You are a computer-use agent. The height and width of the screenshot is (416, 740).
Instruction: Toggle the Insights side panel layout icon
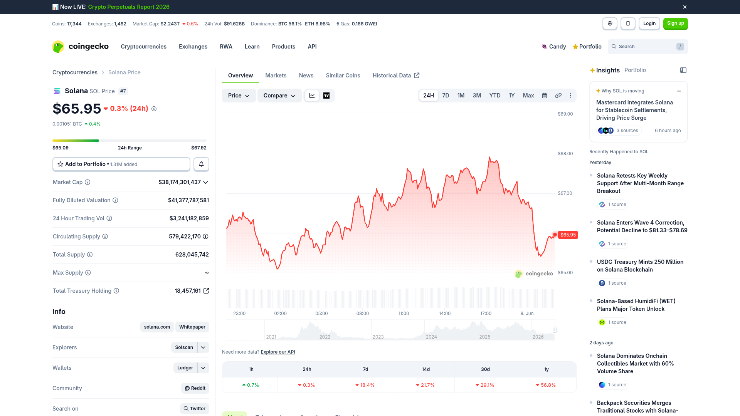(683, 70)
